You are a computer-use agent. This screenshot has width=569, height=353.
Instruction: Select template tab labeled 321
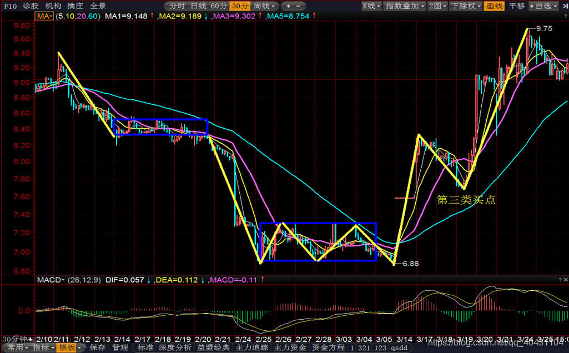point(364,348)
